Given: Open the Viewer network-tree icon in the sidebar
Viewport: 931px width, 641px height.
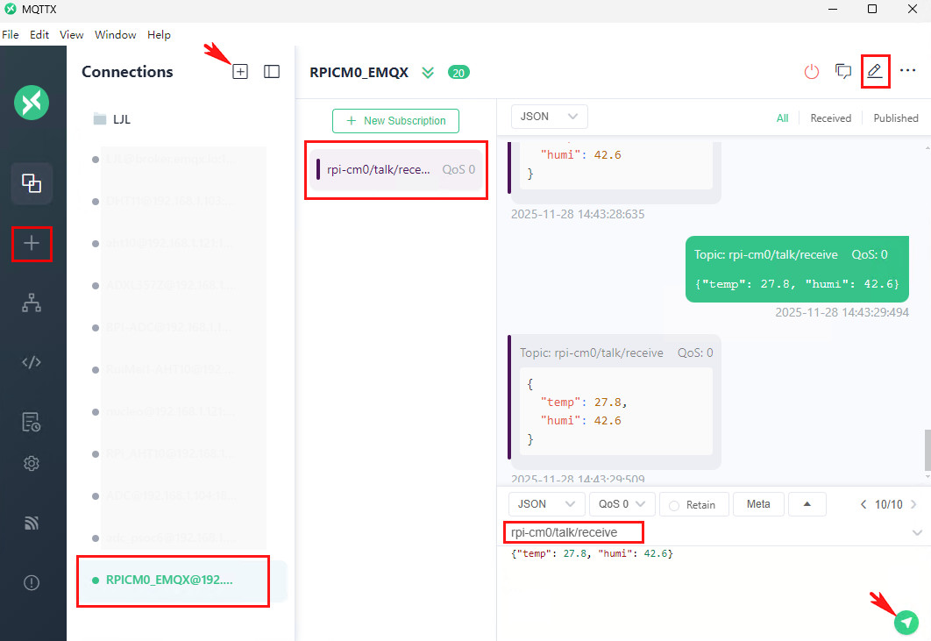Looking at the screenshot, I should click(x=32, y=303).
